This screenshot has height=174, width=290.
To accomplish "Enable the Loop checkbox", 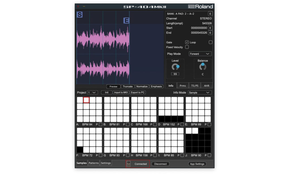I will [210, 42].
